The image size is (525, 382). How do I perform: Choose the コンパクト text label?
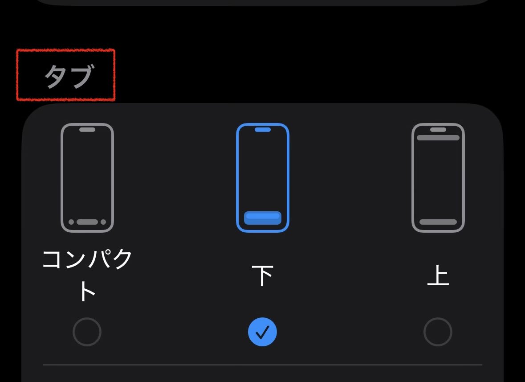click(x=87, y=275)
